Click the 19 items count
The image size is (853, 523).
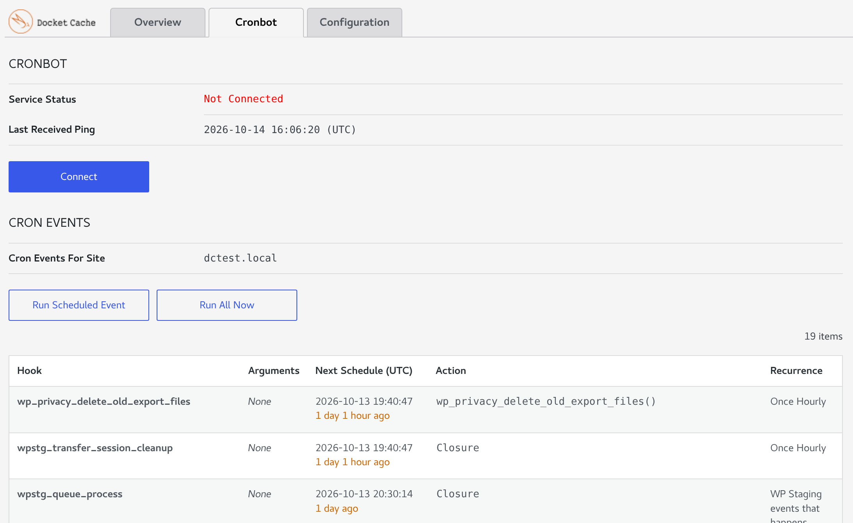(x=823, y=336)
